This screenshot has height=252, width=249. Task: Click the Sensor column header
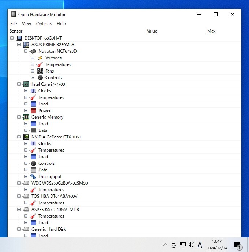pyautogui.click(x=76, y=31)
